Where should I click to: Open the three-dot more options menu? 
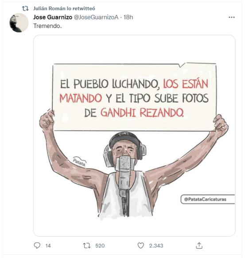coord(232,17)
